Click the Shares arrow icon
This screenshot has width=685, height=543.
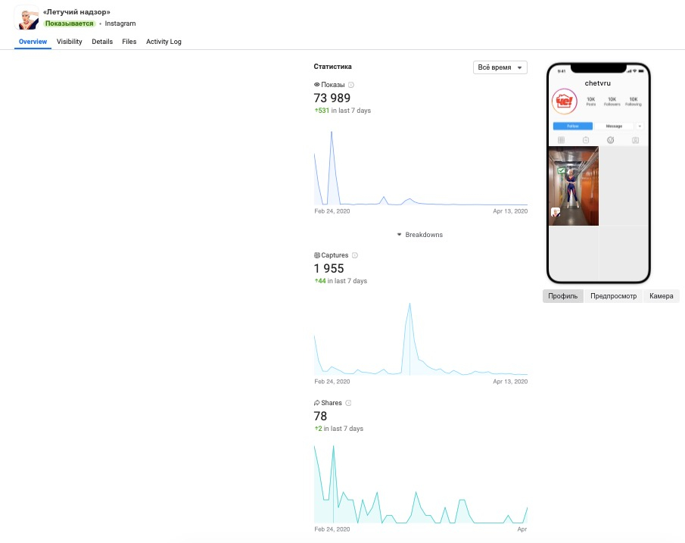[x=316, y=403]
